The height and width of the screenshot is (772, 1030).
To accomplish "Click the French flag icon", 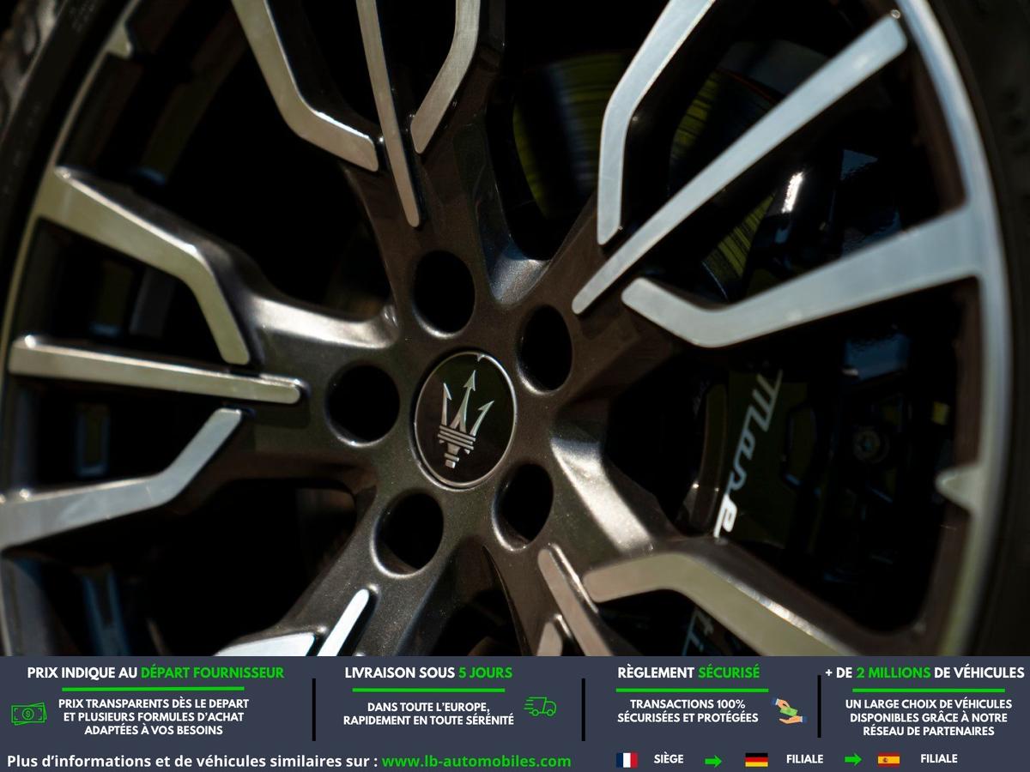I will coord(627,759).
